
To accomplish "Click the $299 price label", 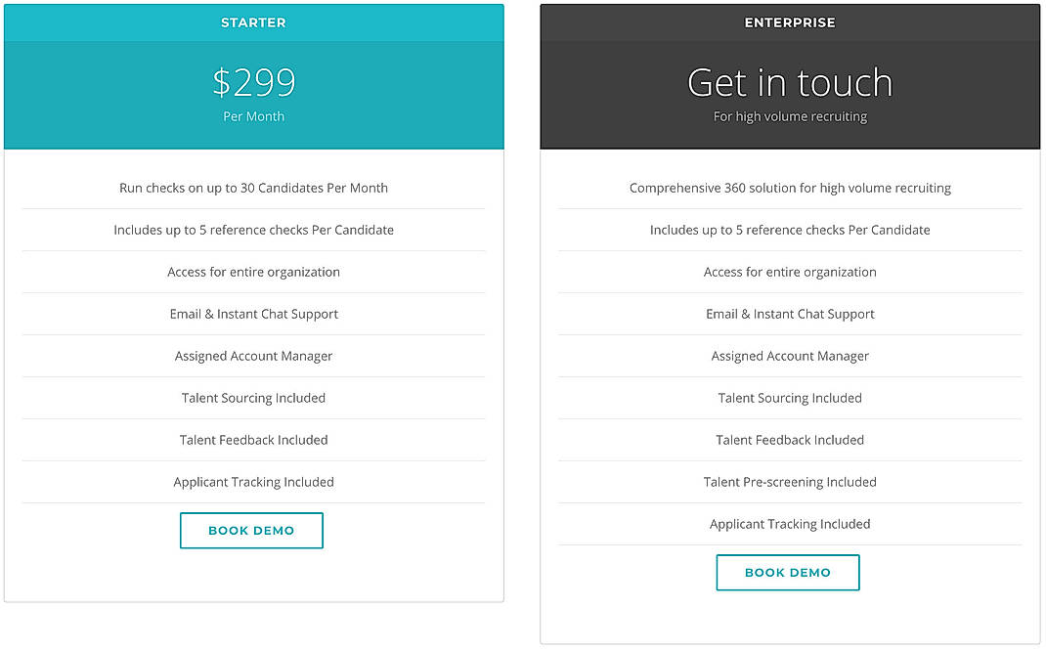I will point(253,83).
